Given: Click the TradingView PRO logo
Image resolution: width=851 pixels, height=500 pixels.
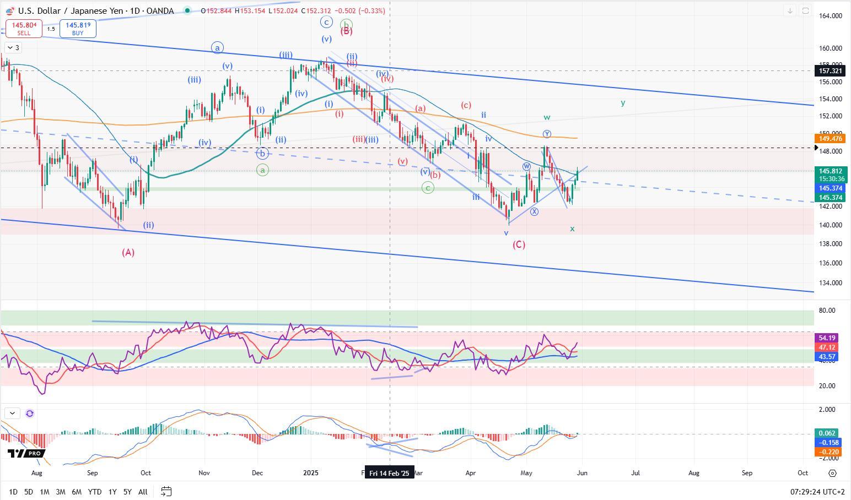Looking at the screenshot, I should [x=25, y=453].
